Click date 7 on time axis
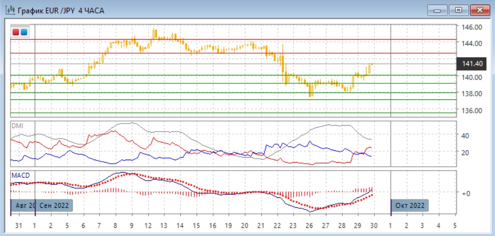This screenshot has height=236, width=495. click(99, 225)
